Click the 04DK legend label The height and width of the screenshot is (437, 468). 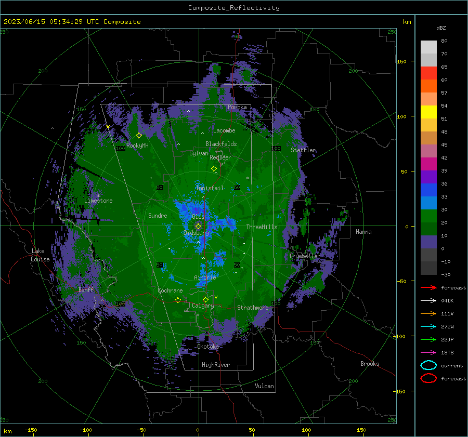pyautogui.click(x=447, y=301)
